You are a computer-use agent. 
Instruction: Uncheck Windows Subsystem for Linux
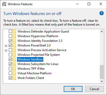tap(10, 64)
